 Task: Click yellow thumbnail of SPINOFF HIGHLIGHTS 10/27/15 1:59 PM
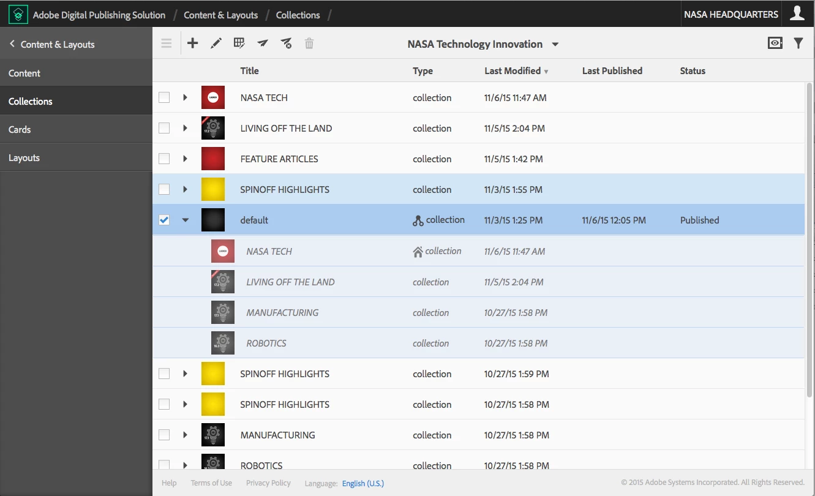tap(213, 374)
